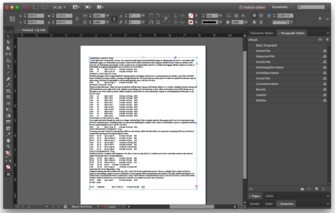Click the Rotate 90° Counter-clockwise icon
This screenshot has width=335, height=213.
158,16
